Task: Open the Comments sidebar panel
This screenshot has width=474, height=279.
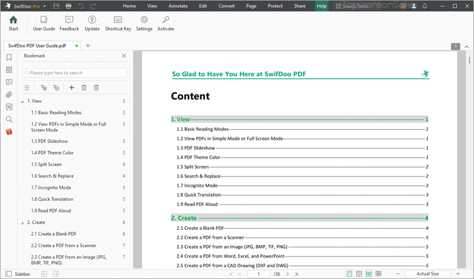Action: (x=9, y=82)
